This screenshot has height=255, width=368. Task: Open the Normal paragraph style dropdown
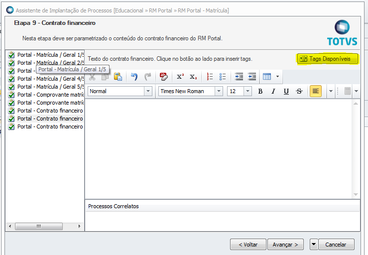pyautogui.click(x=148, y=91)
